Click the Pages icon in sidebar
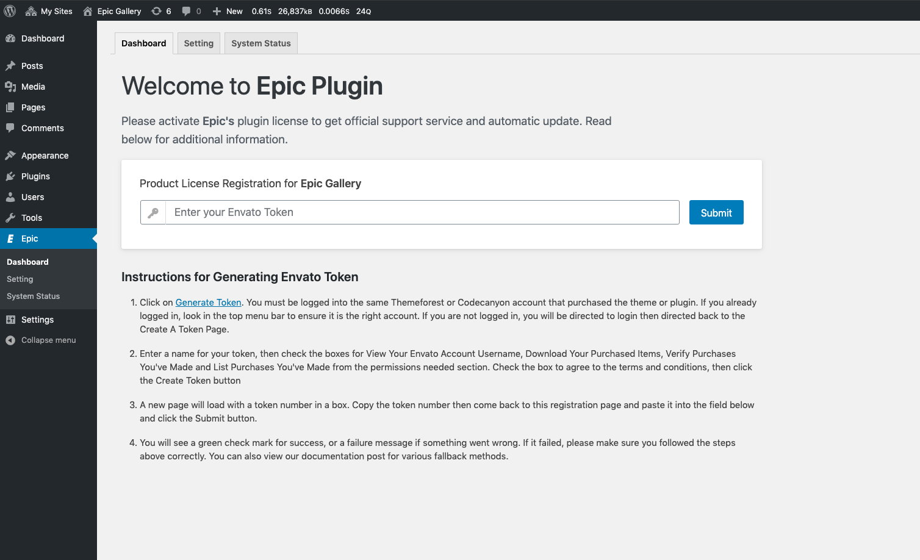This screenshot has width=920, height=560. pyautogui.click(x=10, y=107)
